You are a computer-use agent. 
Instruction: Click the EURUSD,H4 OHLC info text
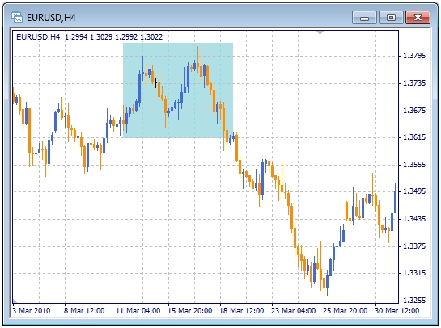click(90, 37)
